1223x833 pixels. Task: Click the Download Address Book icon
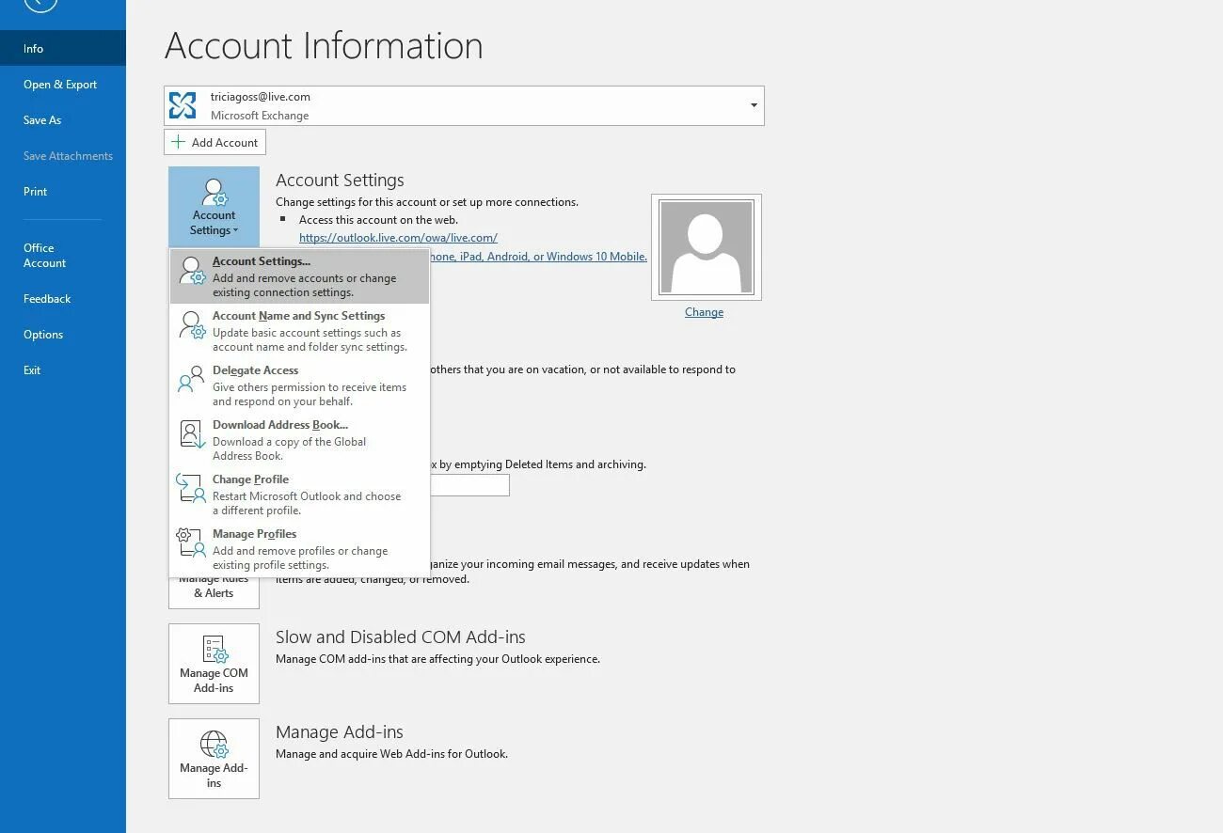(192, 434)
